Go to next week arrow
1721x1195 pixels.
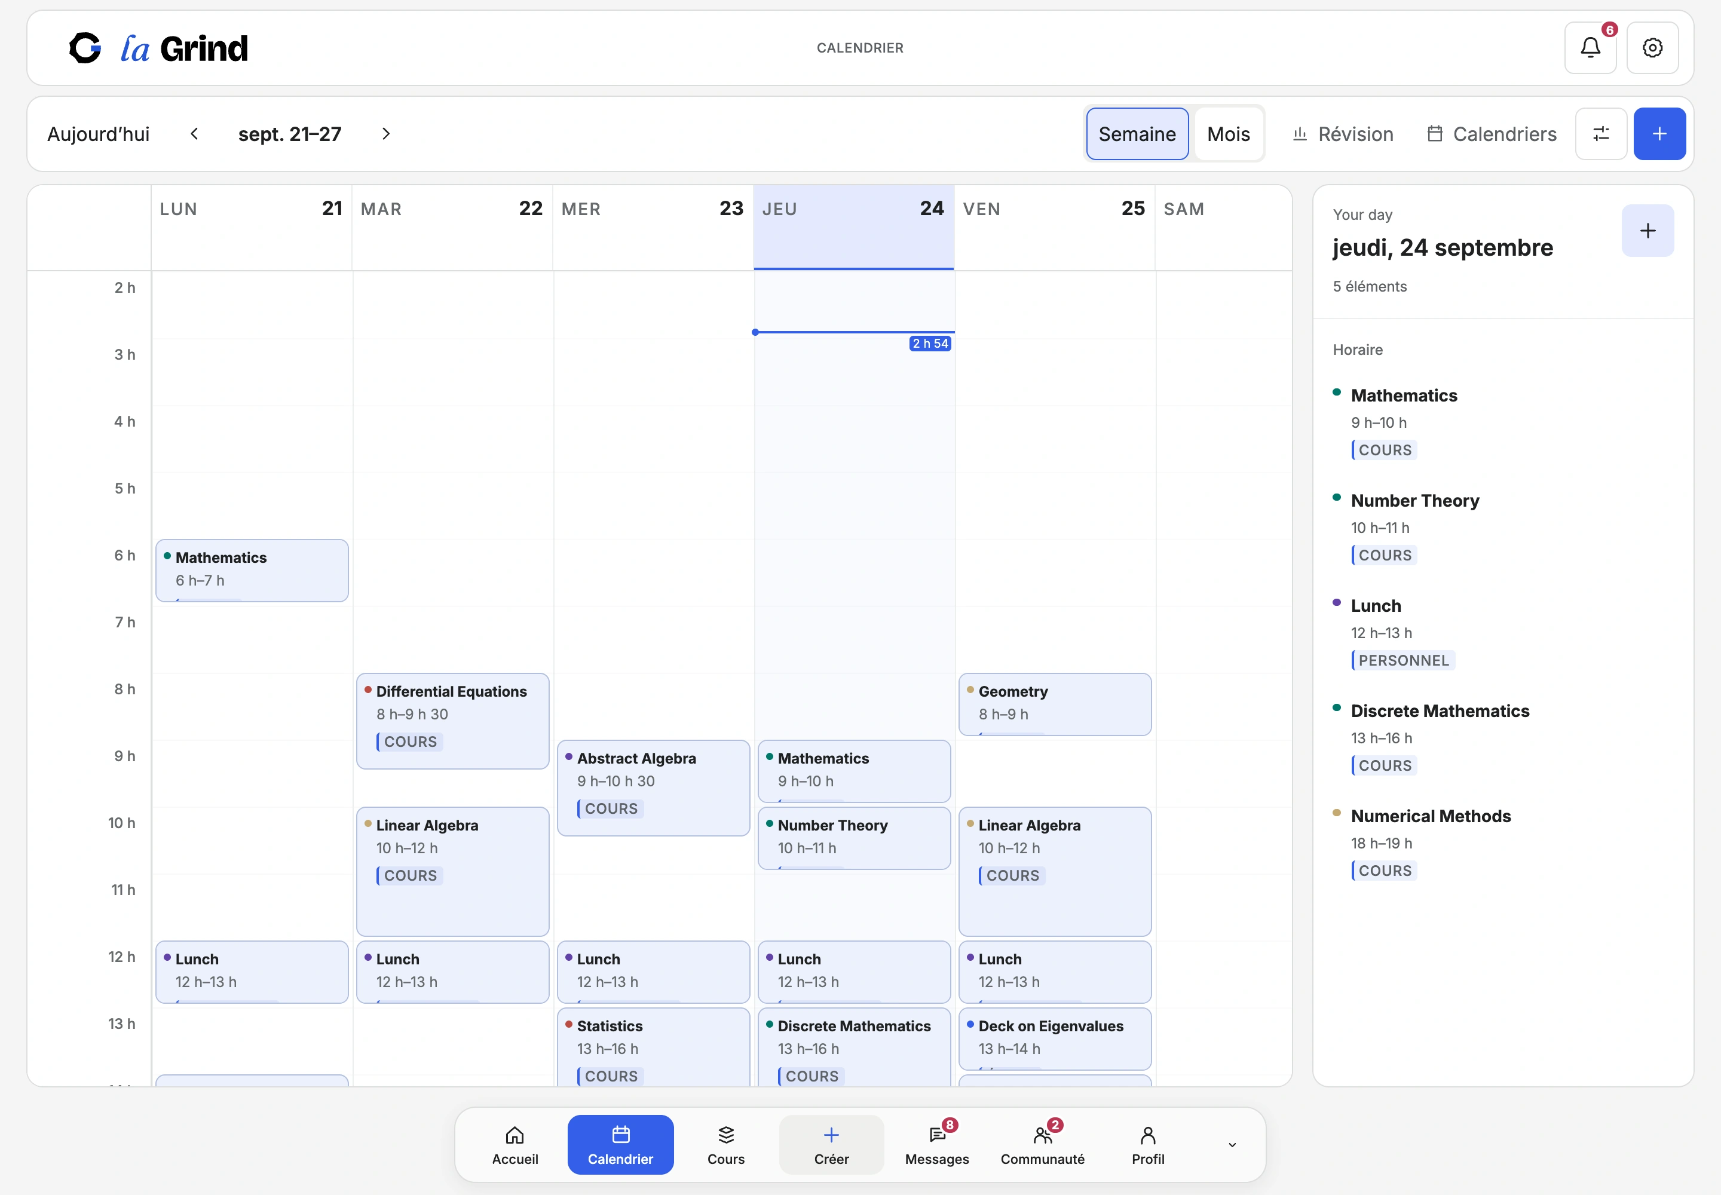click(385, 134)
